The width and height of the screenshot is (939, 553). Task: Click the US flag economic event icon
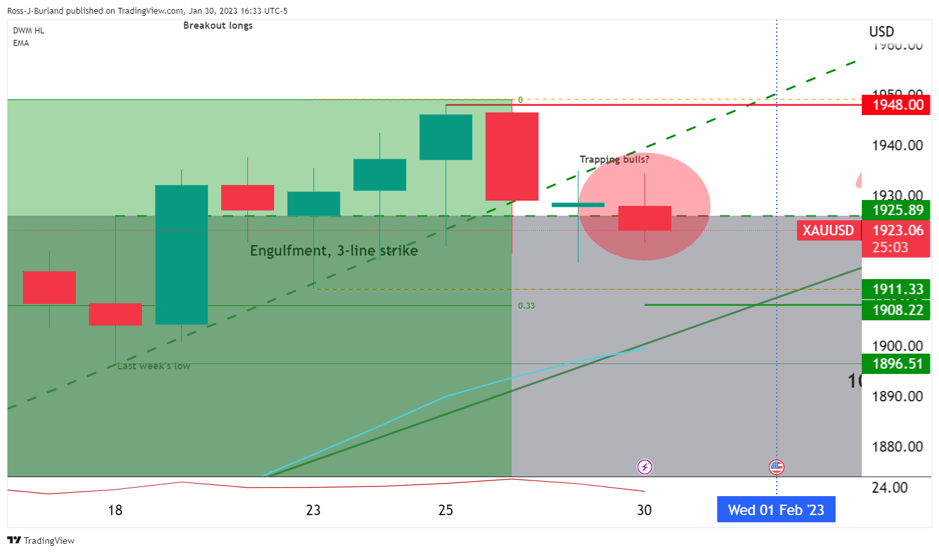click(x=776, y=467)
